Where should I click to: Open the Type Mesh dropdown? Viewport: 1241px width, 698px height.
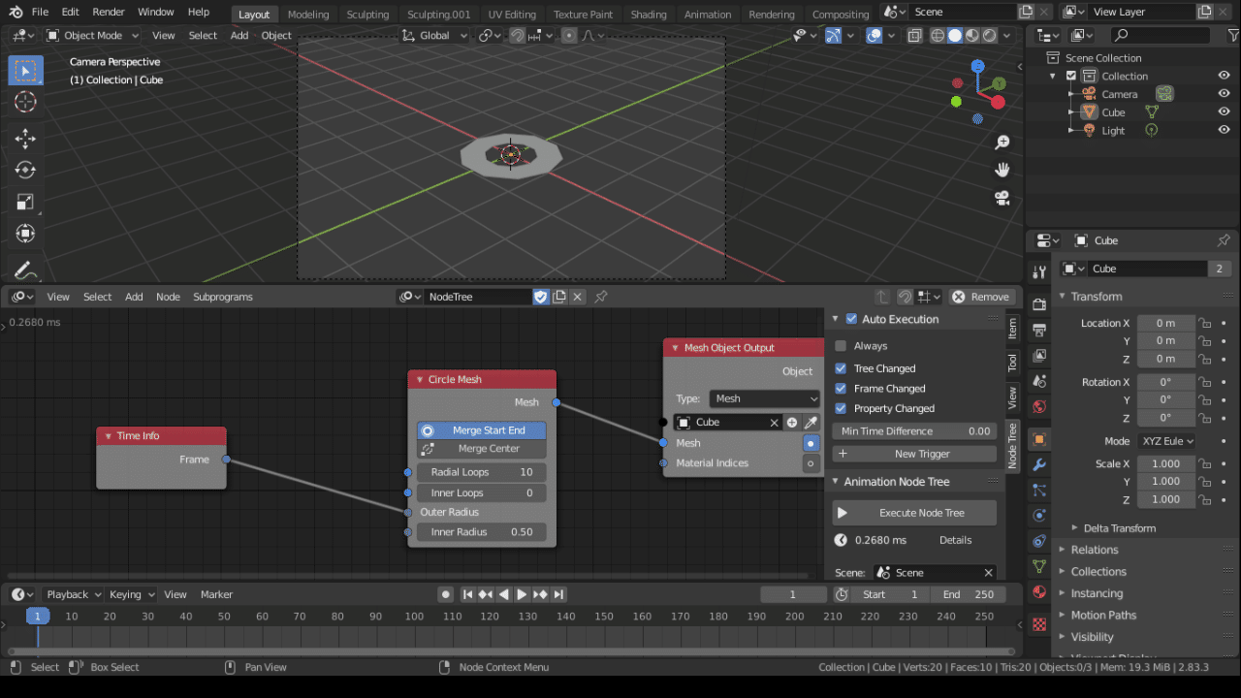point(765,398)
